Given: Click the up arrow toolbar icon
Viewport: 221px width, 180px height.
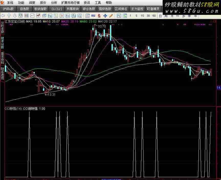Looking at the screenshot, I should coord(9,16).
